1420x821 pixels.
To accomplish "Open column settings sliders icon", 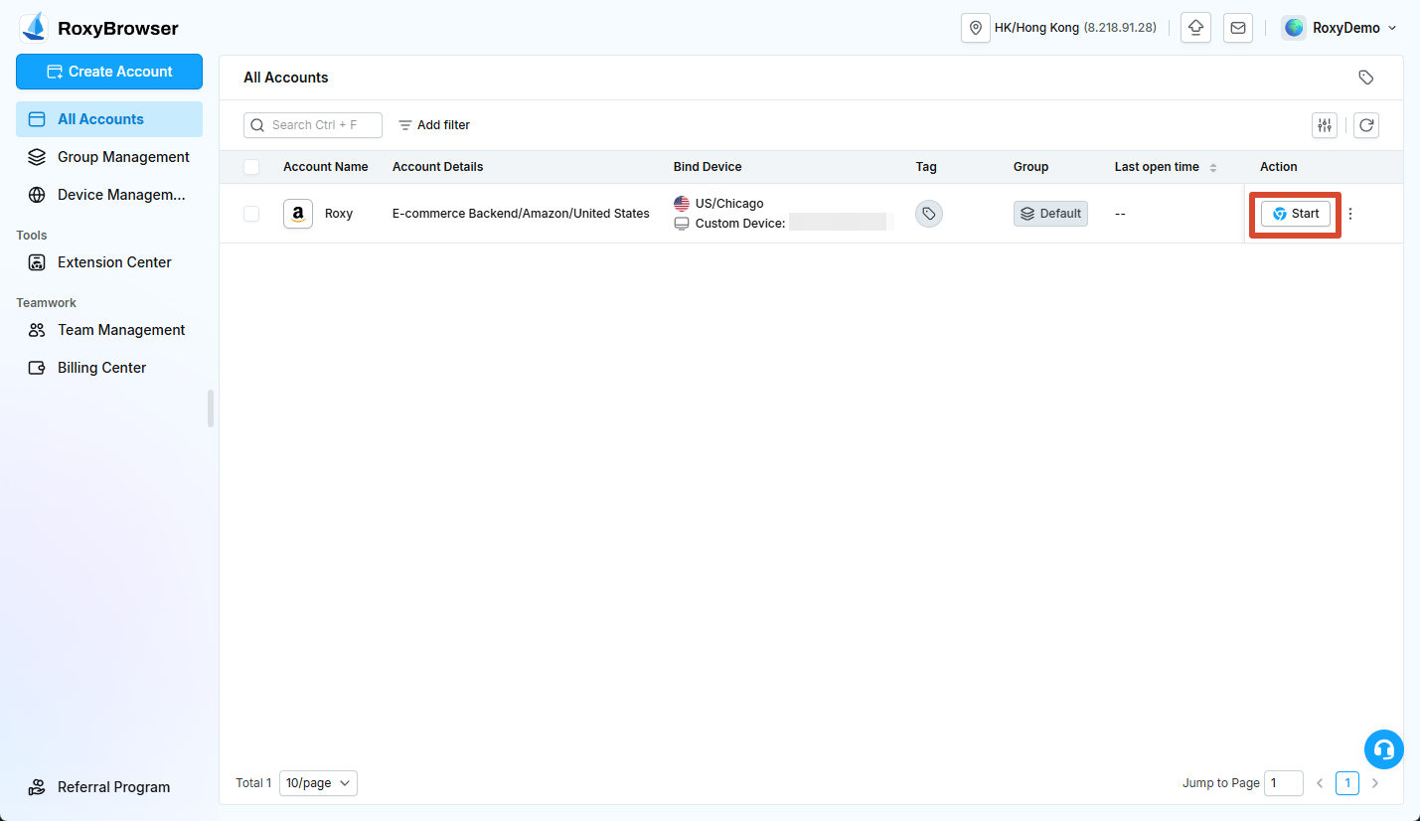I will [x=1325, y=125].
